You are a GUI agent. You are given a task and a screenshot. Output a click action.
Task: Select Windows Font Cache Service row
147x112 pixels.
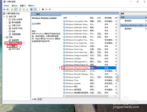pyautogui.click(x=90, y=52)
